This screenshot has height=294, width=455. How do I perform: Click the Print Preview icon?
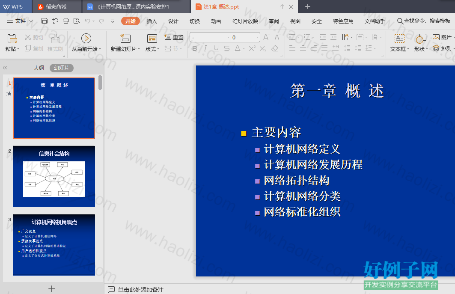77,21
